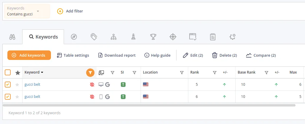Star the first gucci belt keyword
Screen dimensions: 305x124
(x=17, y=85)
